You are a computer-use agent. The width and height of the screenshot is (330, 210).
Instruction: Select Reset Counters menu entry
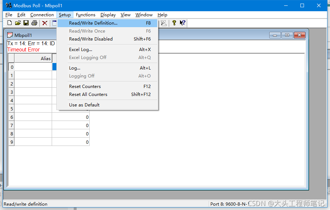[x=107, y=87]
